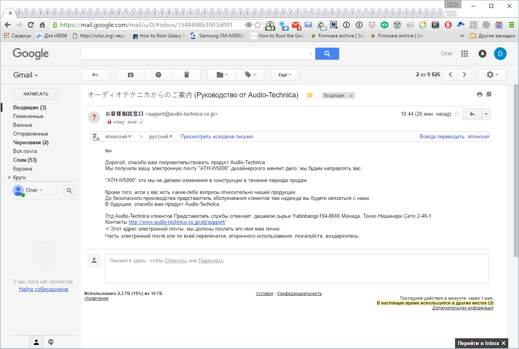The image size is (519, 349).
Task: Click Ответить in the reply box
Action: tap(176, 261)
